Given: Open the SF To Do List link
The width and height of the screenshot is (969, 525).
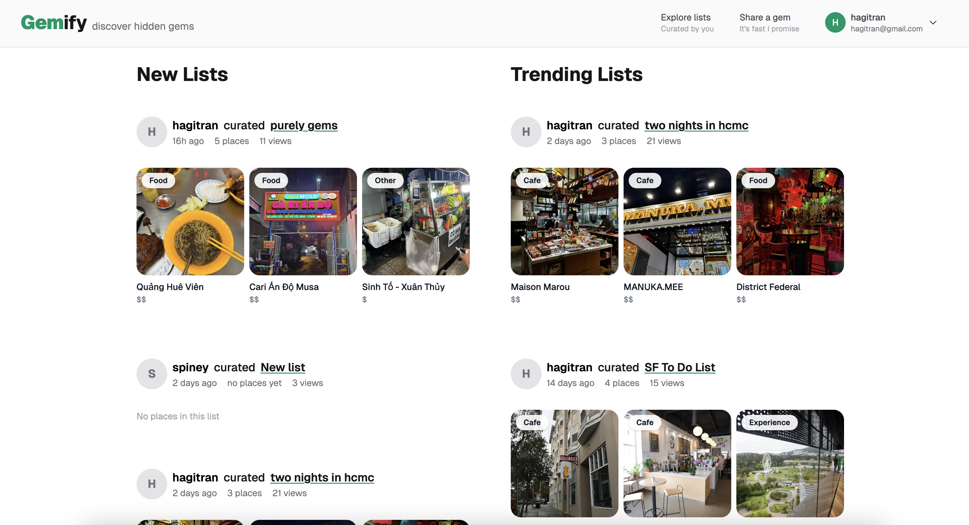Looking at the screenshot, I should (679, 367).
